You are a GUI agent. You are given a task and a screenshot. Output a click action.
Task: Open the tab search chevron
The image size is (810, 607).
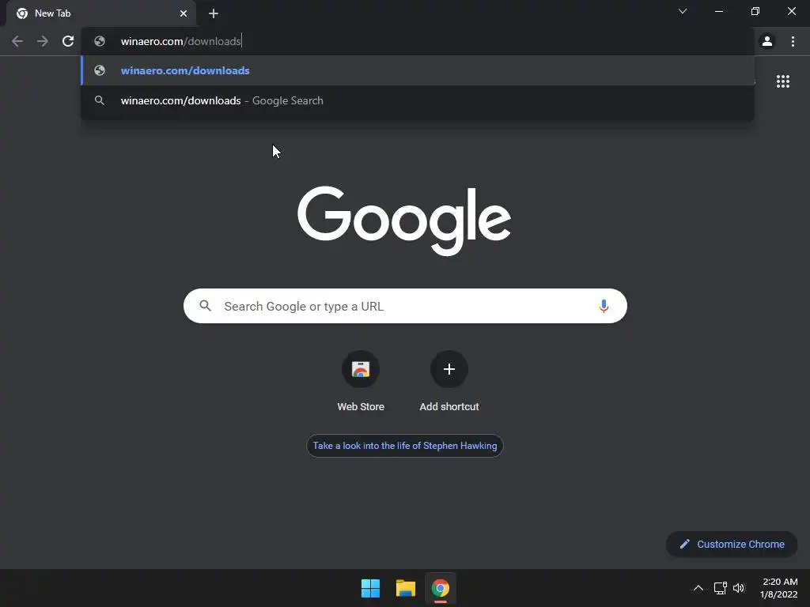(x=683, y=11)
